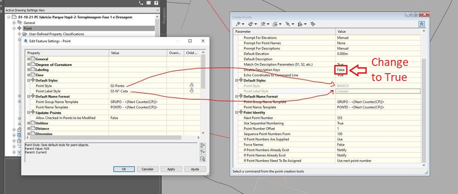Select the Surface point creation tool icon

(275, 24)
